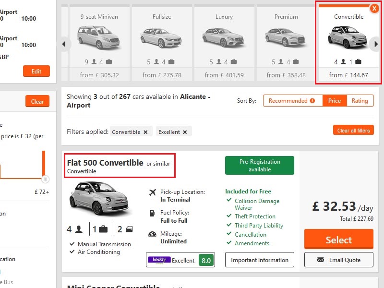
Task: Click Amendments included item
Action: [x=252, y=243]
